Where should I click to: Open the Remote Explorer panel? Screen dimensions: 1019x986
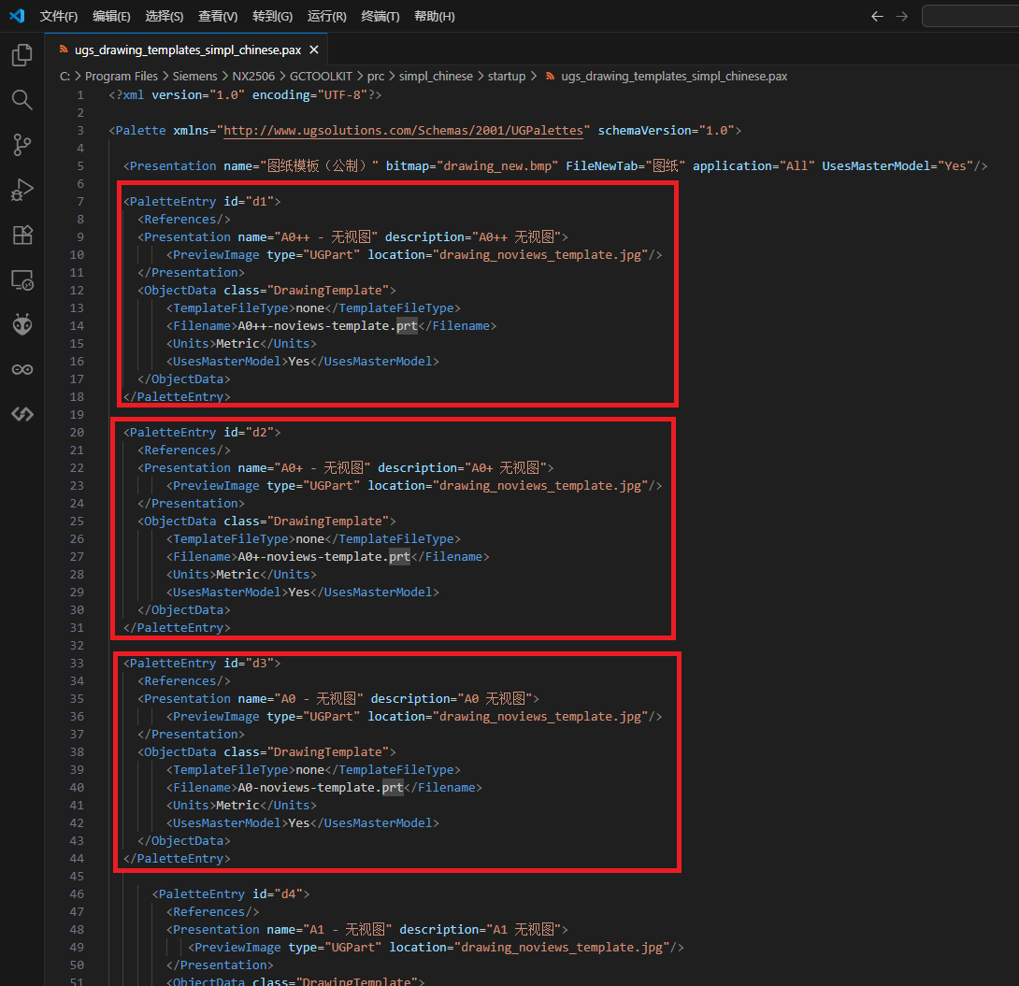coord(22,279)
